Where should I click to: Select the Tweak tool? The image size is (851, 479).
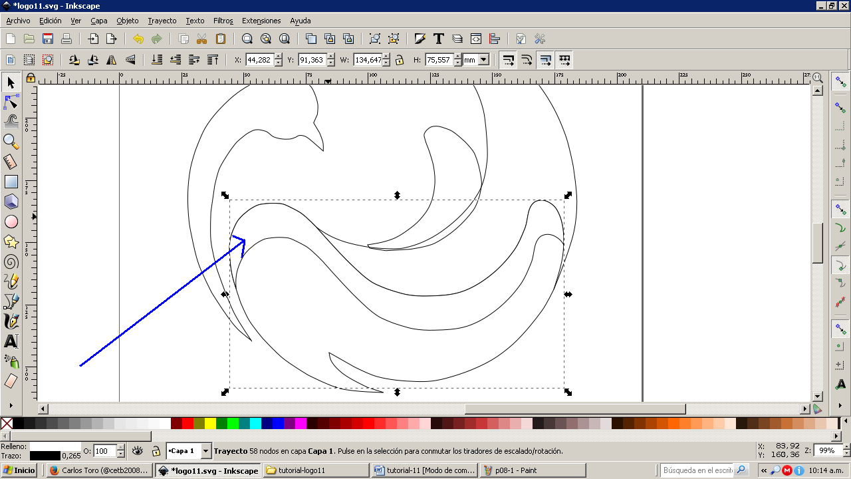coord(11,121)
